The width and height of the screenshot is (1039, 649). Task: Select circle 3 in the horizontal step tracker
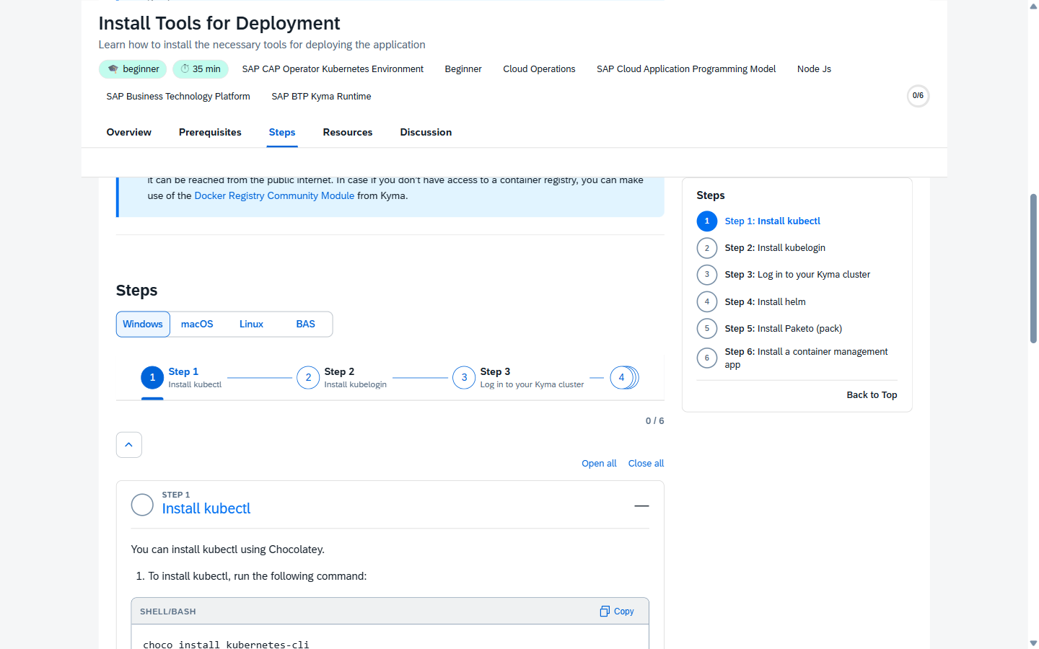464,377
